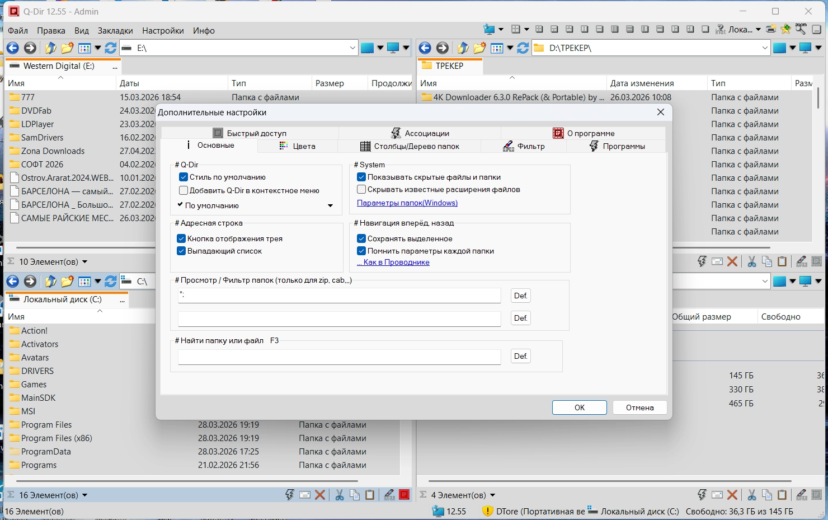Create new folder in D:\ТРЕКЕР pane

pyautogui.click(x=479, y=48)
